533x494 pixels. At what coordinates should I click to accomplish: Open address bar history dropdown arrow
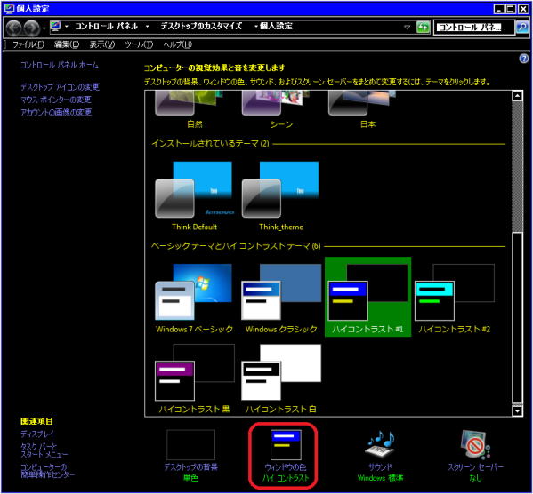(407, 27)
